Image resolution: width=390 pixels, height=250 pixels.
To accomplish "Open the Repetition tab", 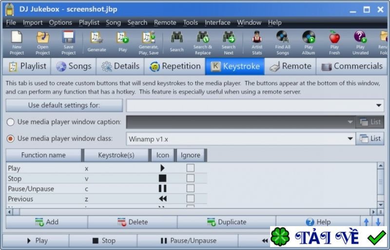I will pyautogui.click(x=175, y=66).
